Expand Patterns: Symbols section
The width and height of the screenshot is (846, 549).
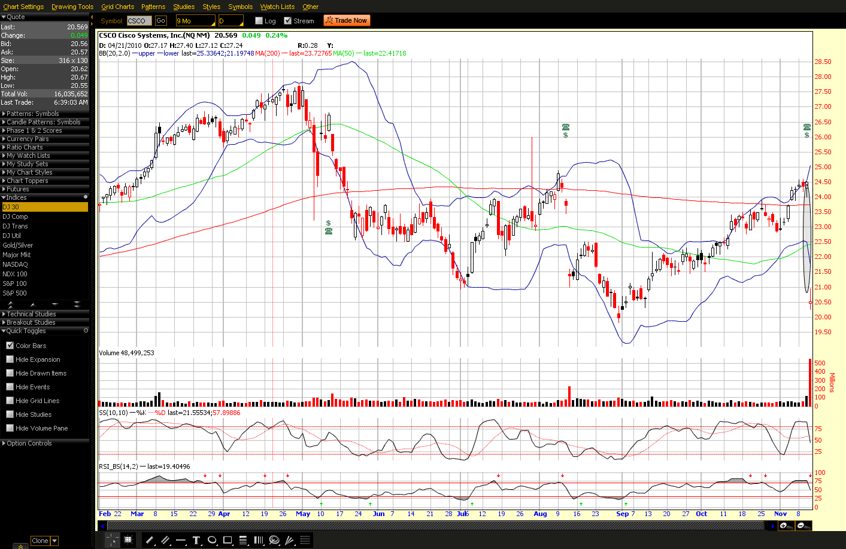[x=44, y=114]
